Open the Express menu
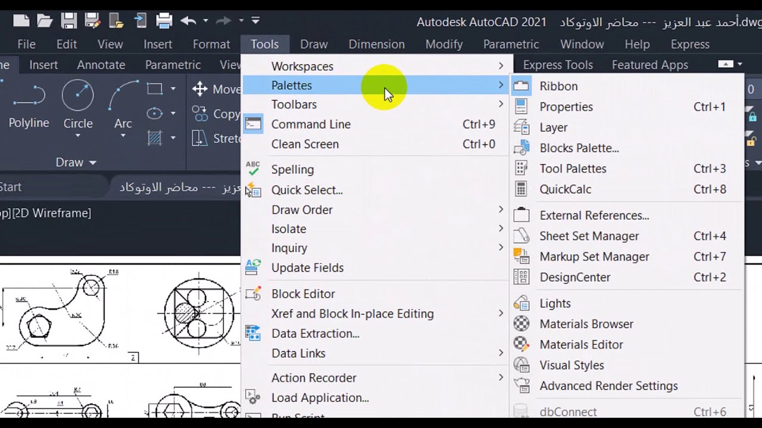The width and height of the screenshot is (762, 428). [x=690, y=44]
